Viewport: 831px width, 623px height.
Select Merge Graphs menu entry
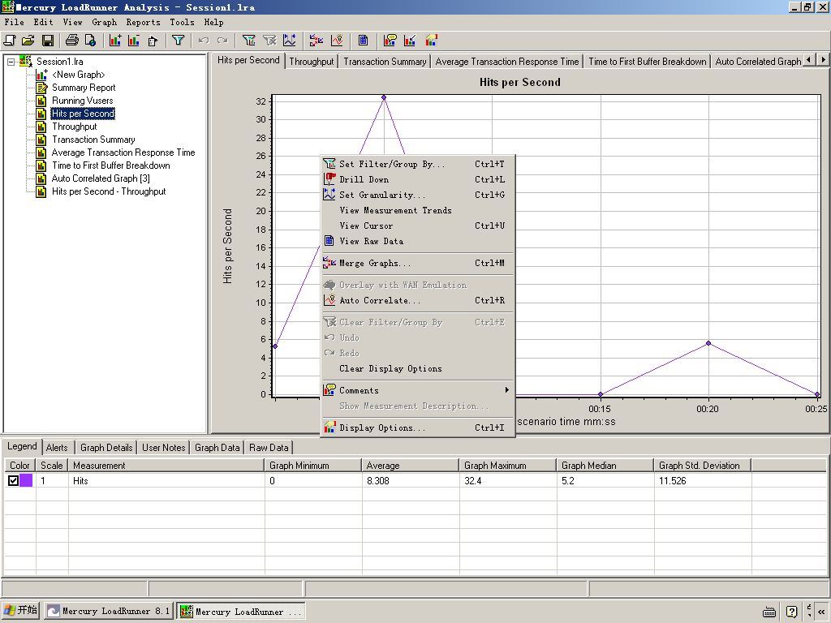418,264
